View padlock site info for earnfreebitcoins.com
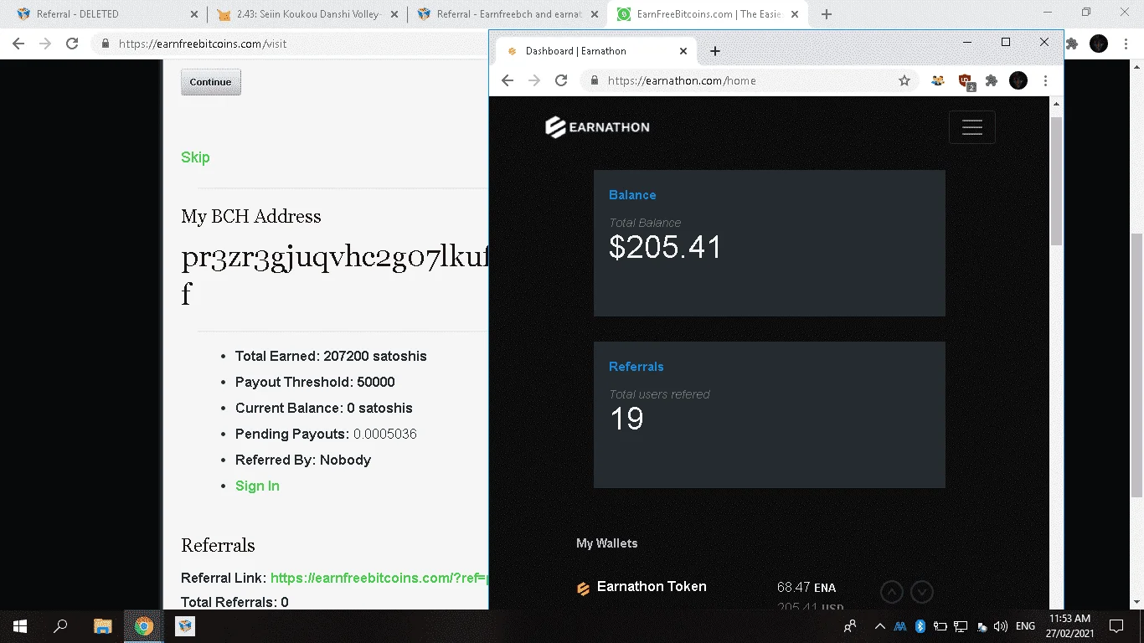 point(106,44)
